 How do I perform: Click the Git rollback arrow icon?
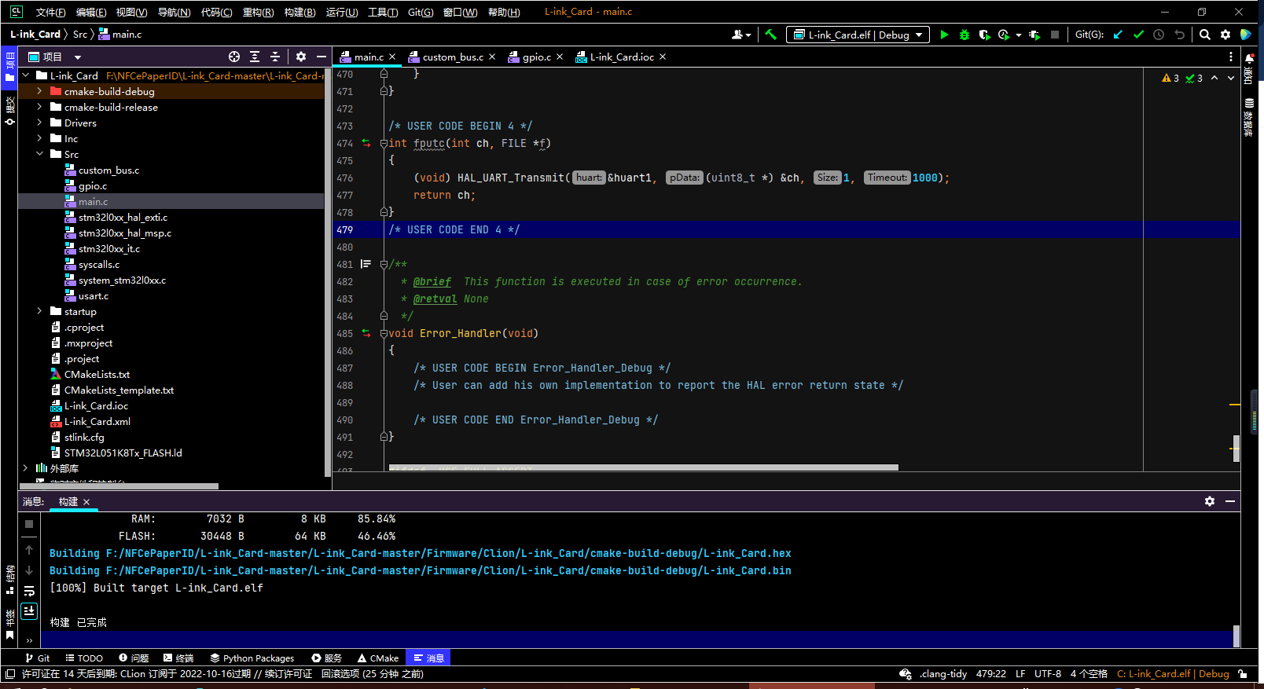click(x=1179, y=35)
